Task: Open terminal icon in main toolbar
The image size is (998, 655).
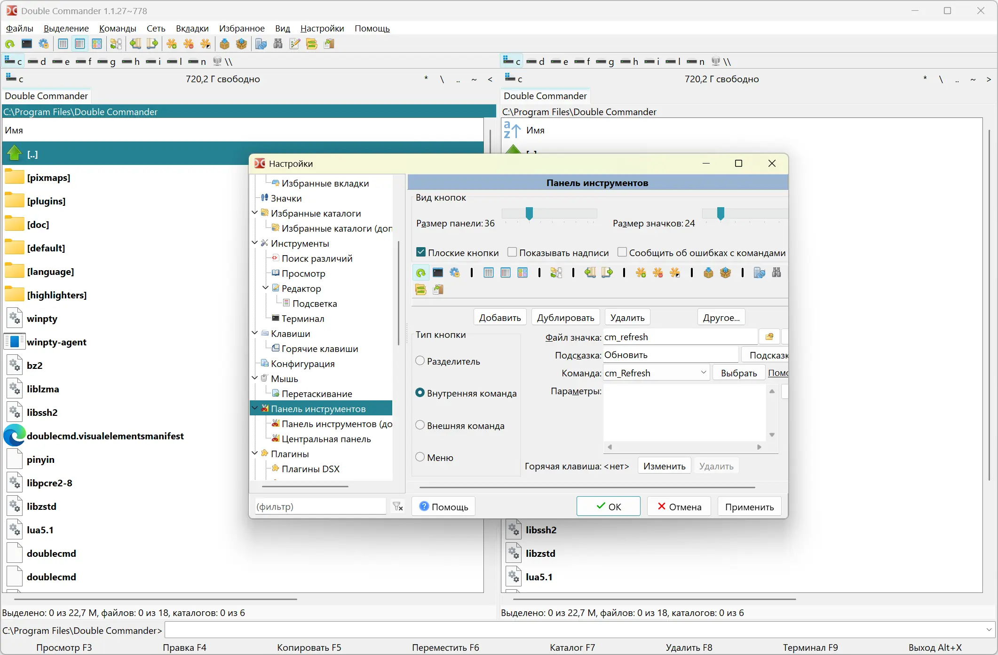Action: [27, 44]
